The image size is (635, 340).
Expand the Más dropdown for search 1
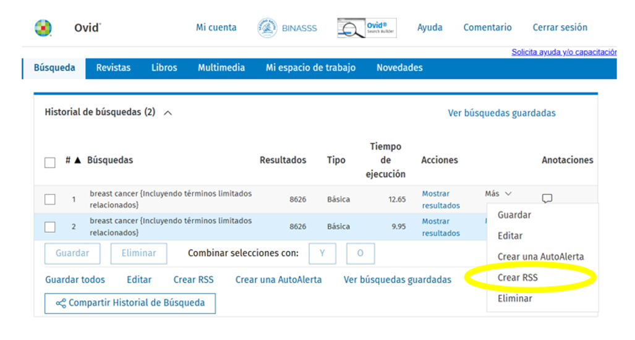(x=498, y=194)
